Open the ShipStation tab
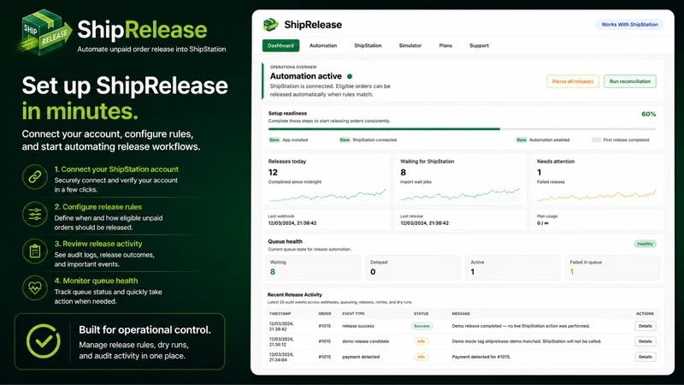The height and width of the screenshot is (385, 684). pyautogui.click(x=368, y=45)
